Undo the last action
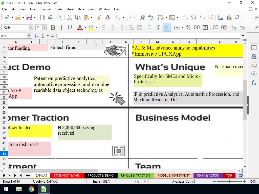The width and height of the screenshot is (259, 194). pos(118,17)
